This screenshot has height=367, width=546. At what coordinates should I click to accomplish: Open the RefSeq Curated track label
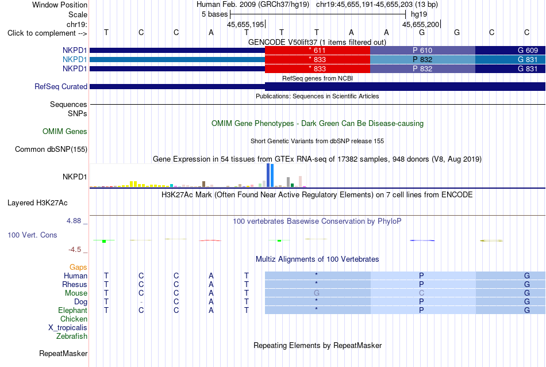(60, 86)
